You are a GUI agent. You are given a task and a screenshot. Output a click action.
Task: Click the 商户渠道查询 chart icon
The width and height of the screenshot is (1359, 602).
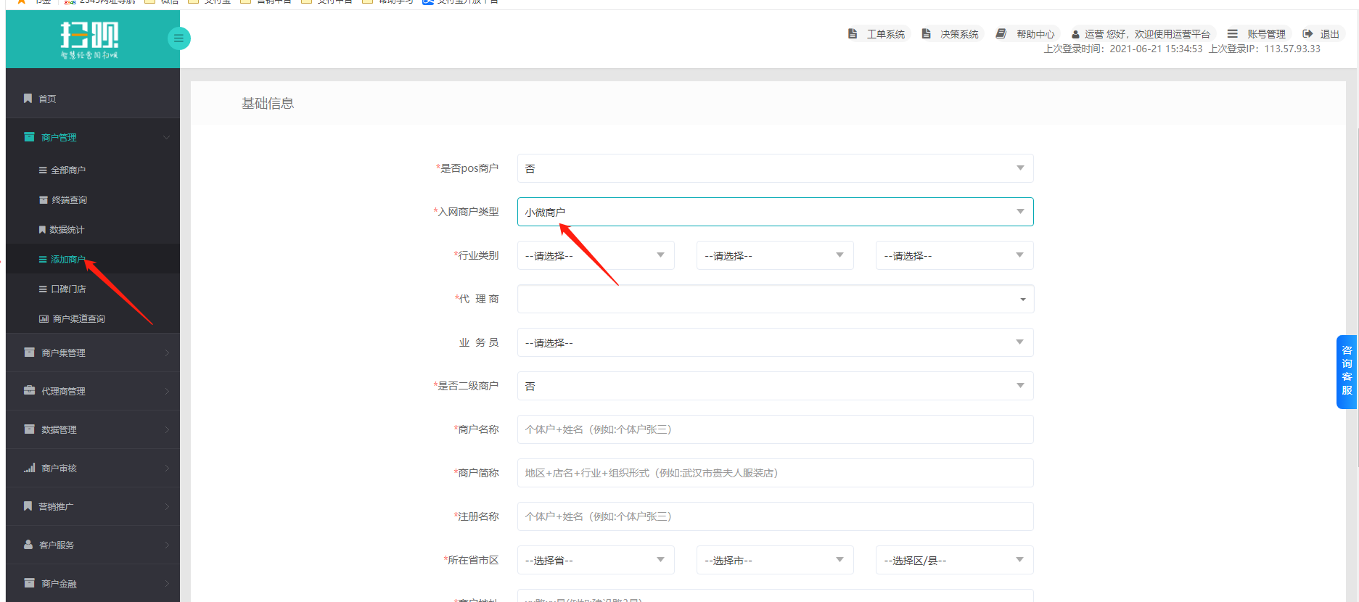44,319
